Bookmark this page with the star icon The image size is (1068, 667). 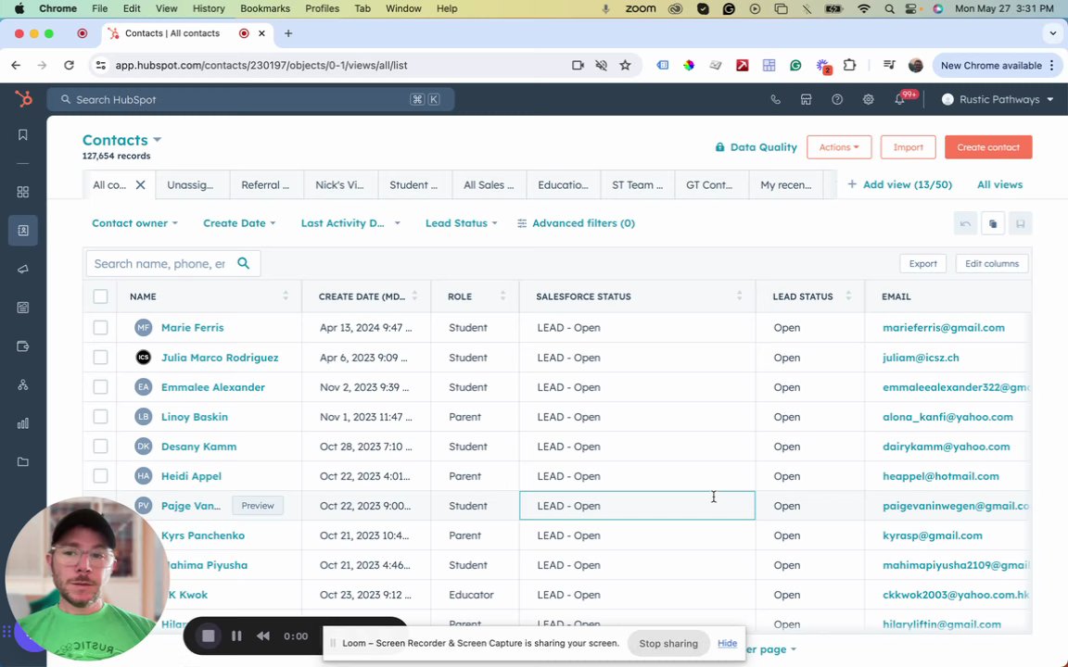tap(625, 66)
